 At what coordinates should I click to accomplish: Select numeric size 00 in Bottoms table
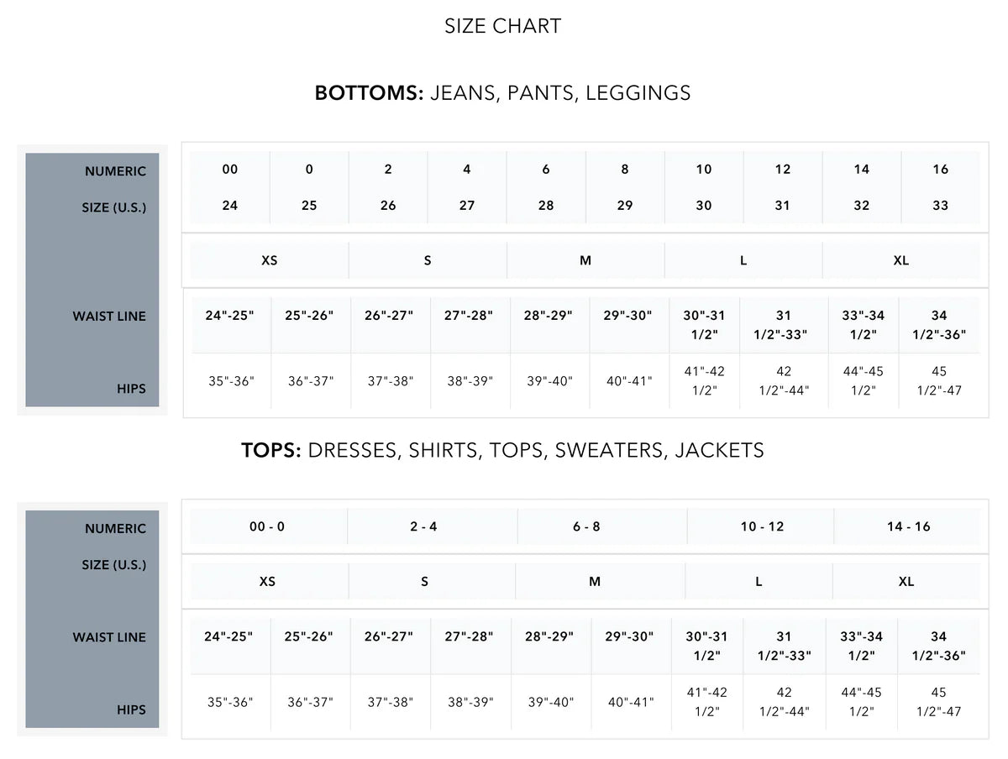(230, 170)
